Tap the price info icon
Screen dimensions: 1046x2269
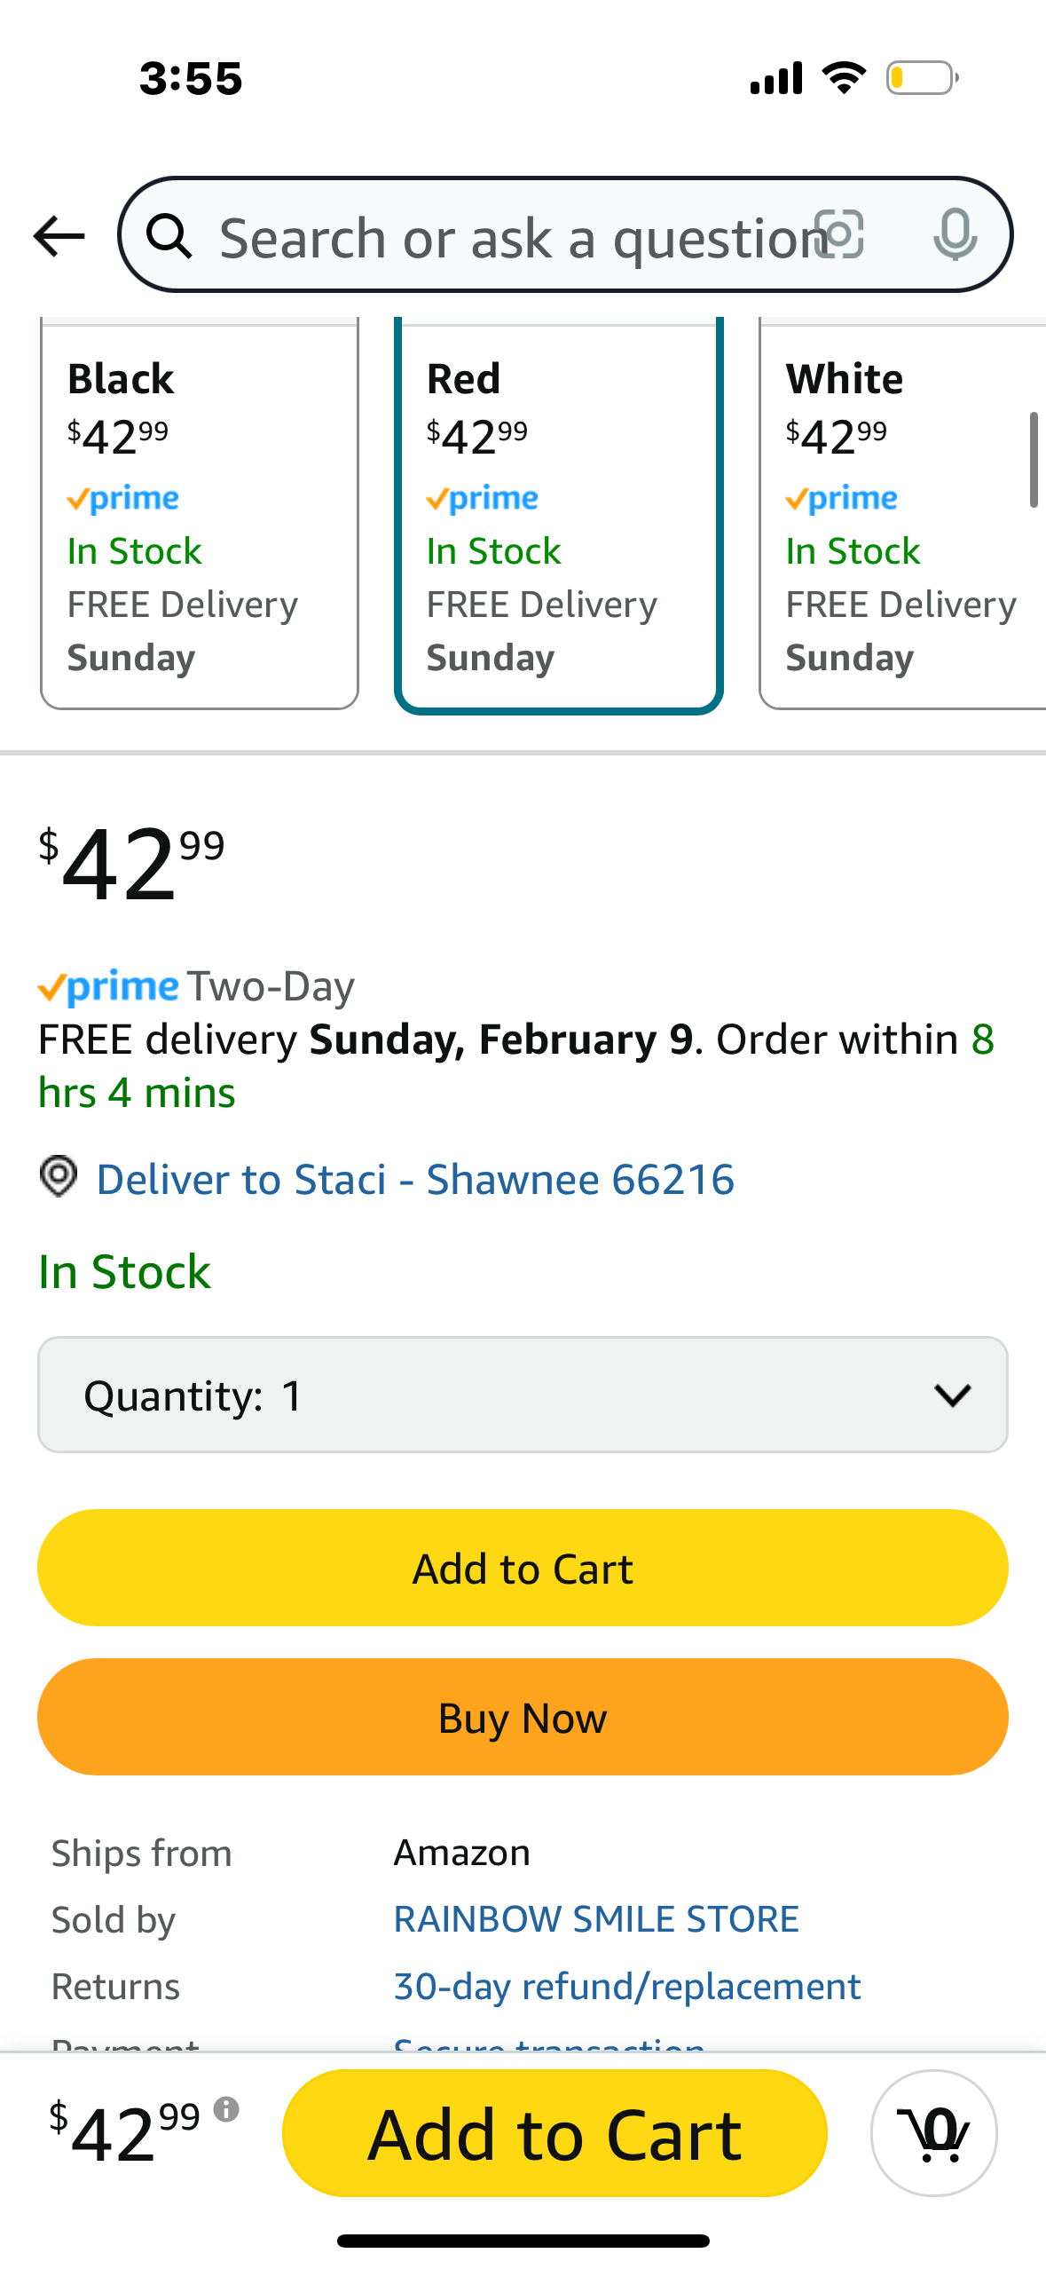[226, 2109]
